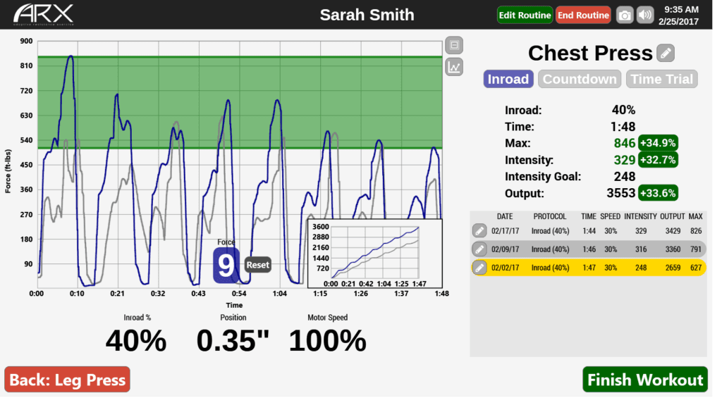Go back to Leg Press
This screenshot has width=722, height=417.
[67, 380]
